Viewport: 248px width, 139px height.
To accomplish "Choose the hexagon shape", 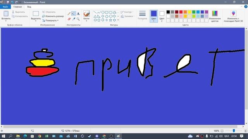I will coord(110,16).
